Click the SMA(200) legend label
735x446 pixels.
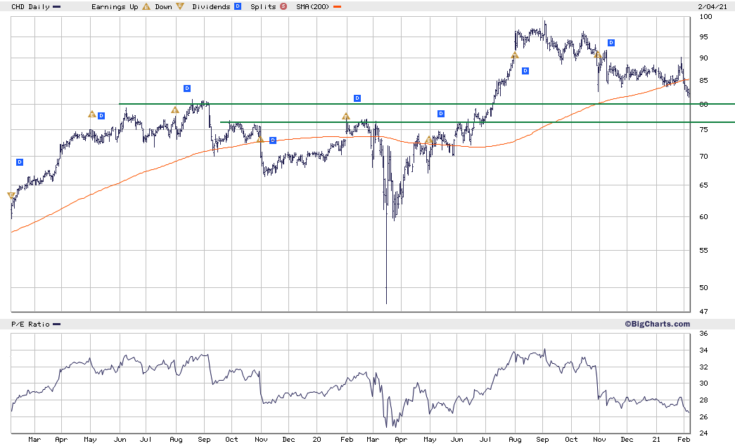[313, 6]
